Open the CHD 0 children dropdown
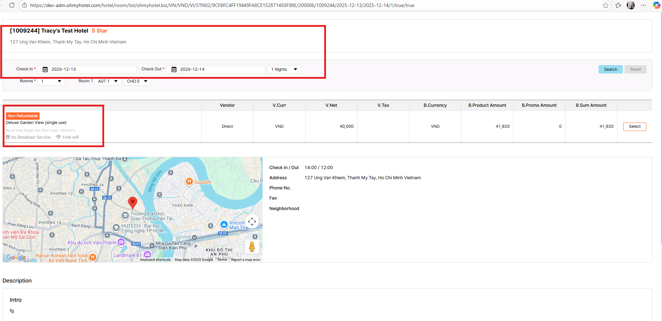 point(137,81)
